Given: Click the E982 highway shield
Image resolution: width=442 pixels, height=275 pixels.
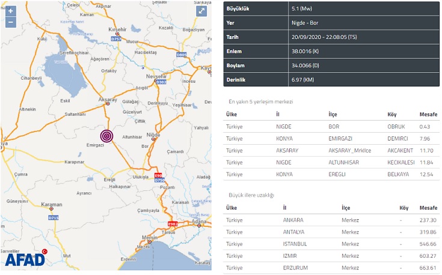Looking at the screenshot, I should (173, 223).
